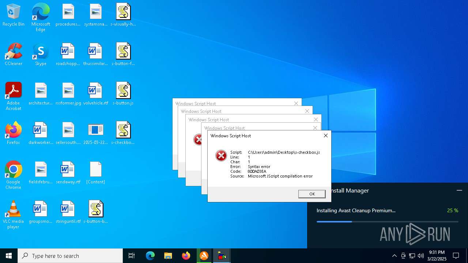
Task: Select the darkworker Word document
Action: (x=41, y=134)
